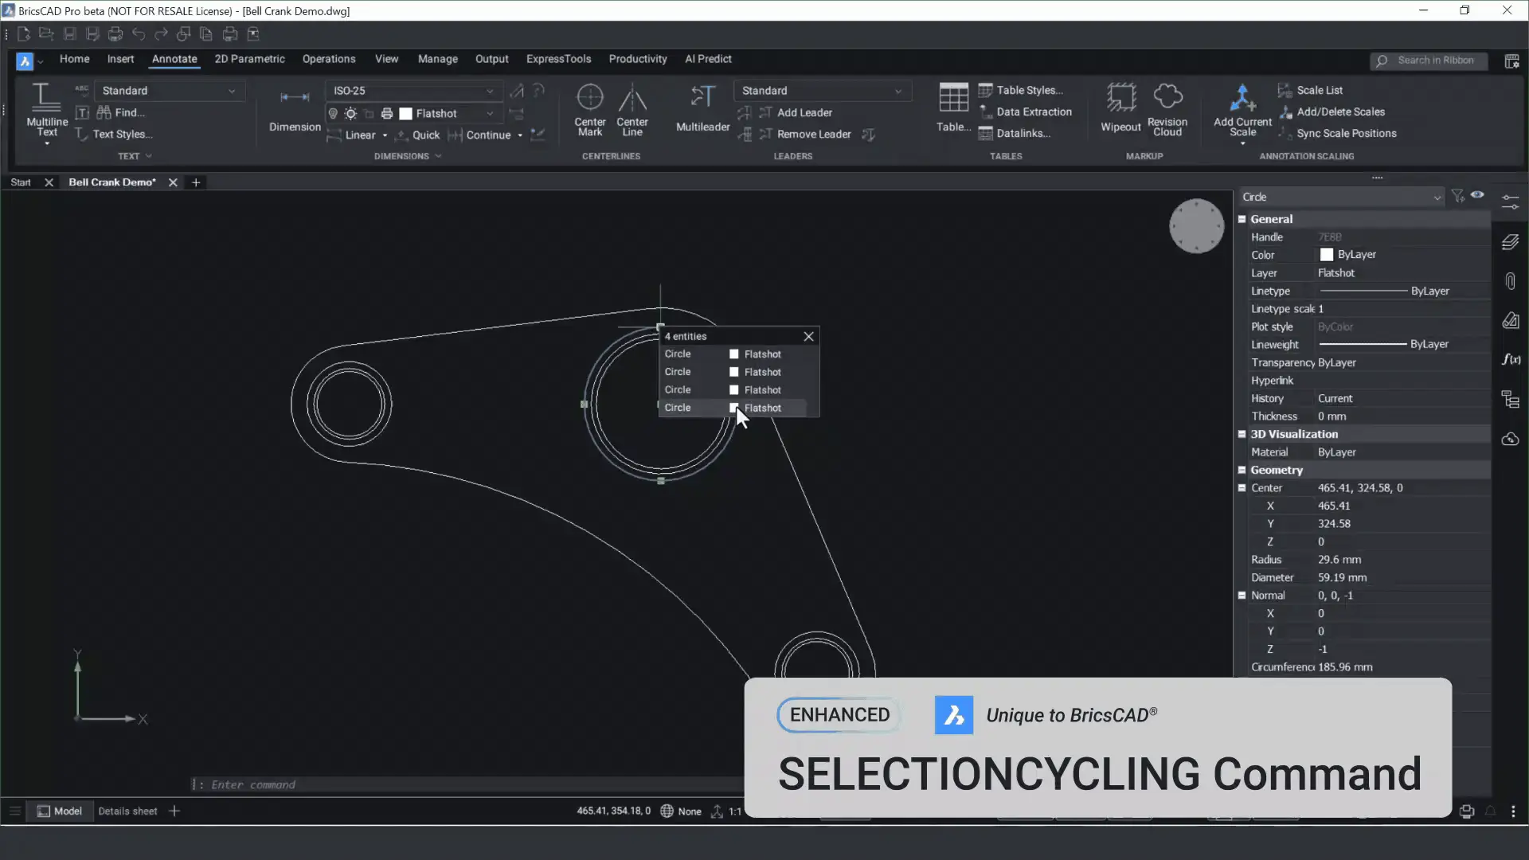Click the Multiline Text tool

click(46, 98)
